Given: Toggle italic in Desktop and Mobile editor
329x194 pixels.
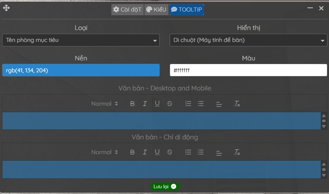Looking at the screenshot, I should pos(144,104).
